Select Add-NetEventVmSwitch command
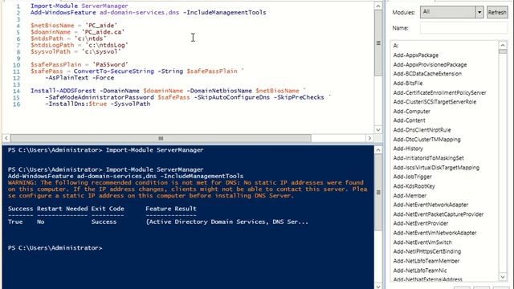Screen dimensions: 514x289 (422, 242)
